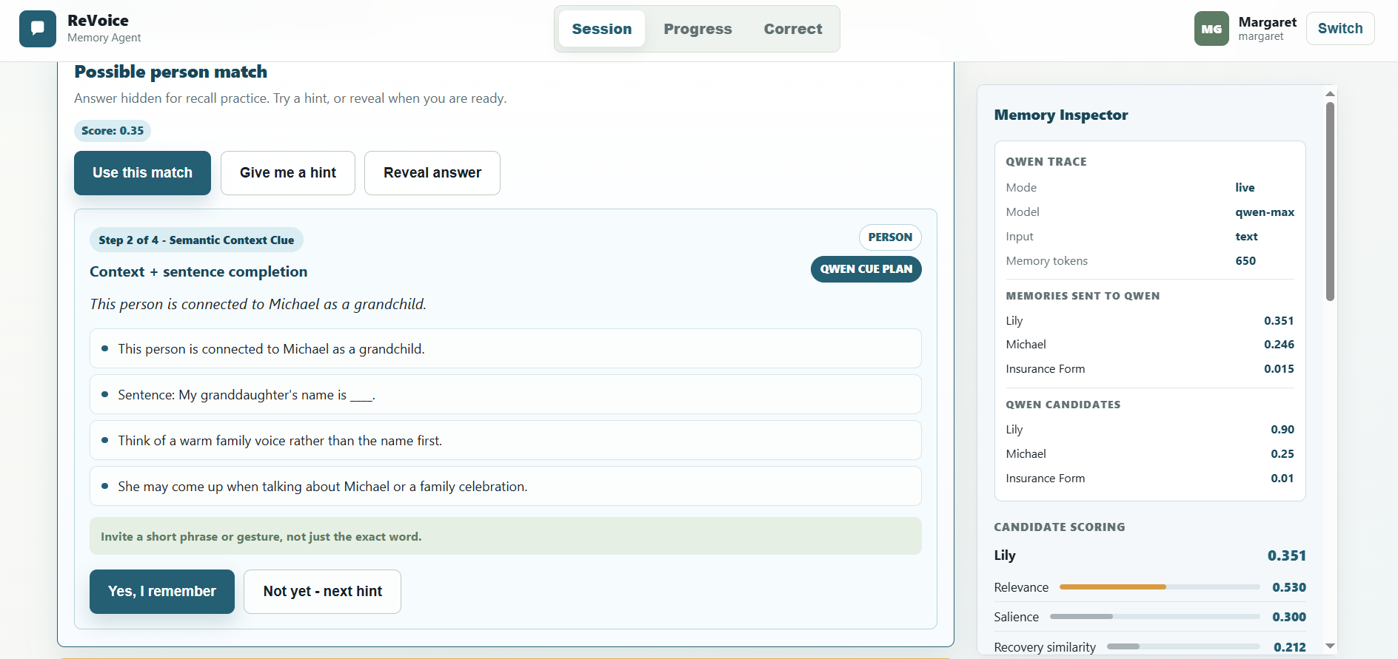
Task: Click the Switch user button
Action: point(1340,28)
